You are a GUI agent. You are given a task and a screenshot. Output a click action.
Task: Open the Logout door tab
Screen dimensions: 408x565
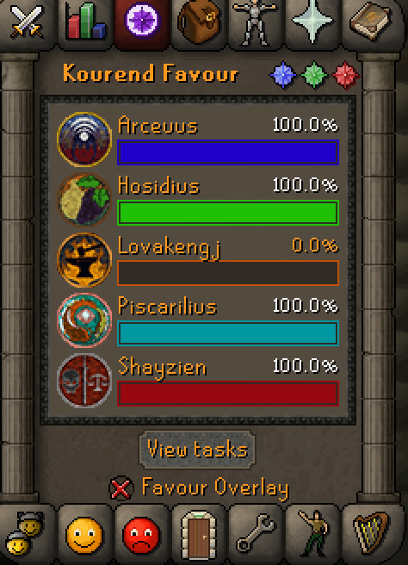click(x=198, y=533)
